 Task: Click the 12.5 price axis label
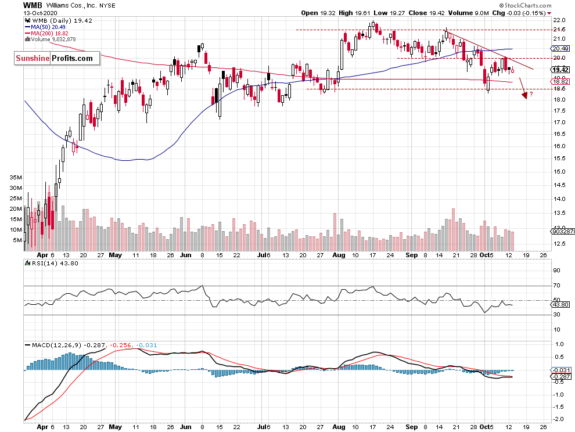pyautogui.click(x=559, y=243)
